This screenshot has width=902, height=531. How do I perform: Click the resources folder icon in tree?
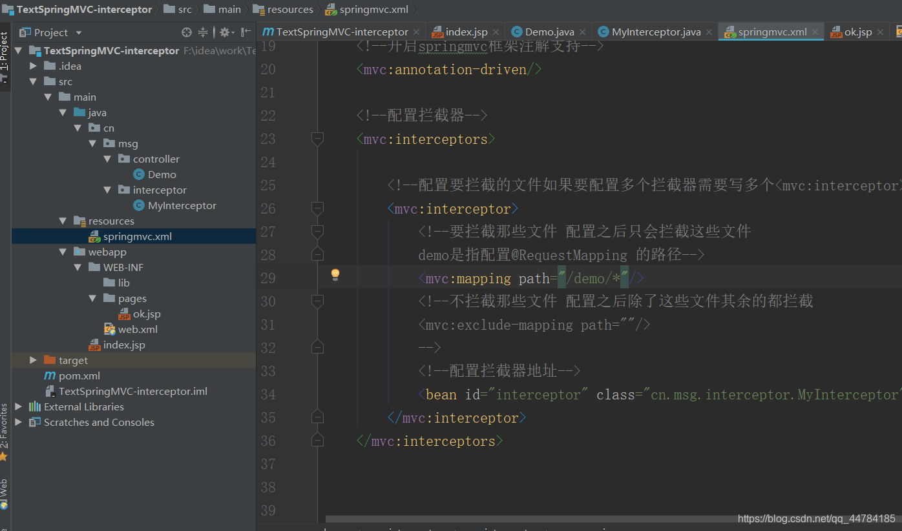[79, 221]
